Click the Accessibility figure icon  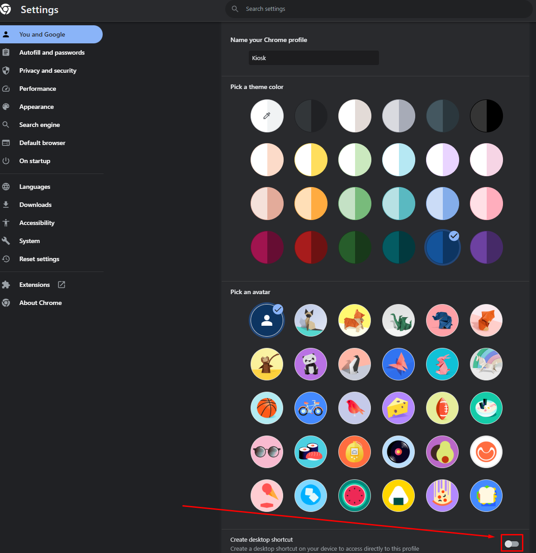[6, 223]
